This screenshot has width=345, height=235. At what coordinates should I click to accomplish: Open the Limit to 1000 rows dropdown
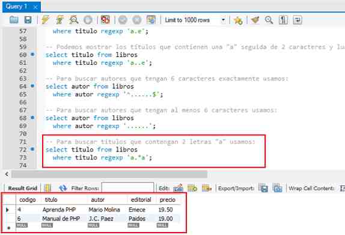tap(195, 20)
